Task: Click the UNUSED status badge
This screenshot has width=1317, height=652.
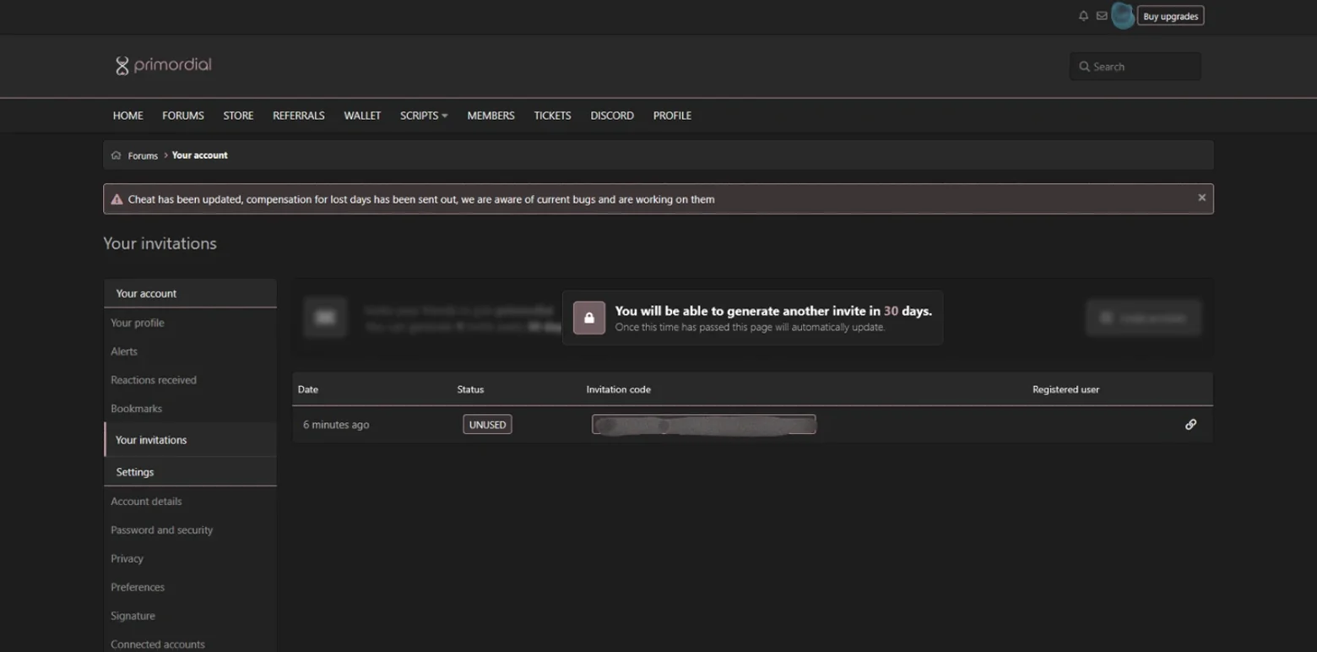Action: click(x=487, y=425)
